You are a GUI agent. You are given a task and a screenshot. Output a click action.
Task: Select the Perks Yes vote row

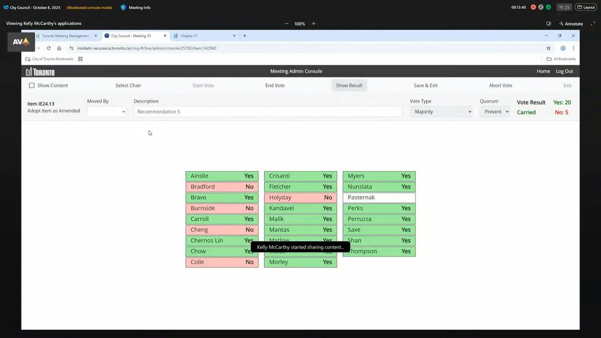point(379,208)
